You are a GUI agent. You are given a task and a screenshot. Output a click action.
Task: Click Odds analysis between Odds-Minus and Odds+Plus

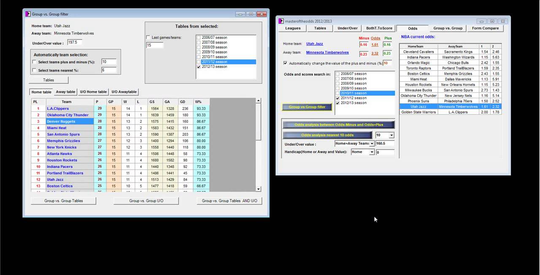point(339,125)
